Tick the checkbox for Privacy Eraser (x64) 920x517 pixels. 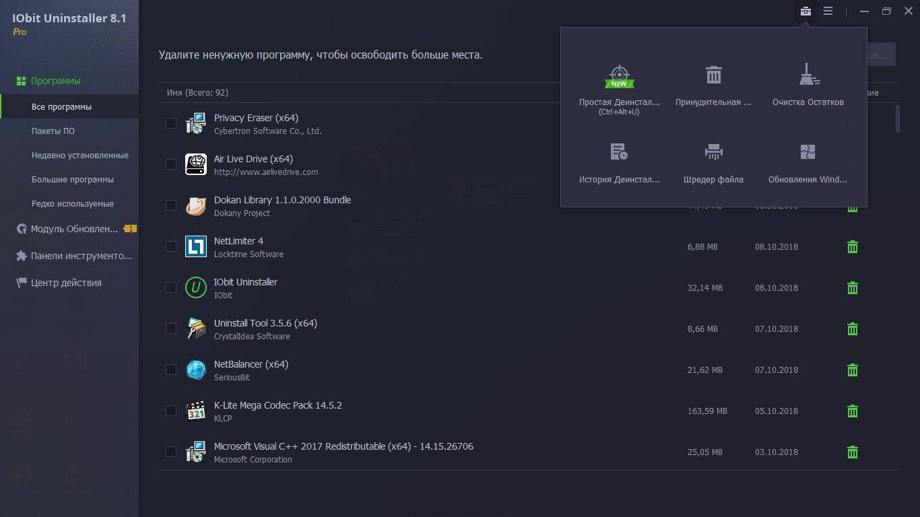(x=171, y=123)
